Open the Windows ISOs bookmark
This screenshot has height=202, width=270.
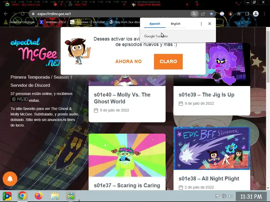[x=53, y=22]
